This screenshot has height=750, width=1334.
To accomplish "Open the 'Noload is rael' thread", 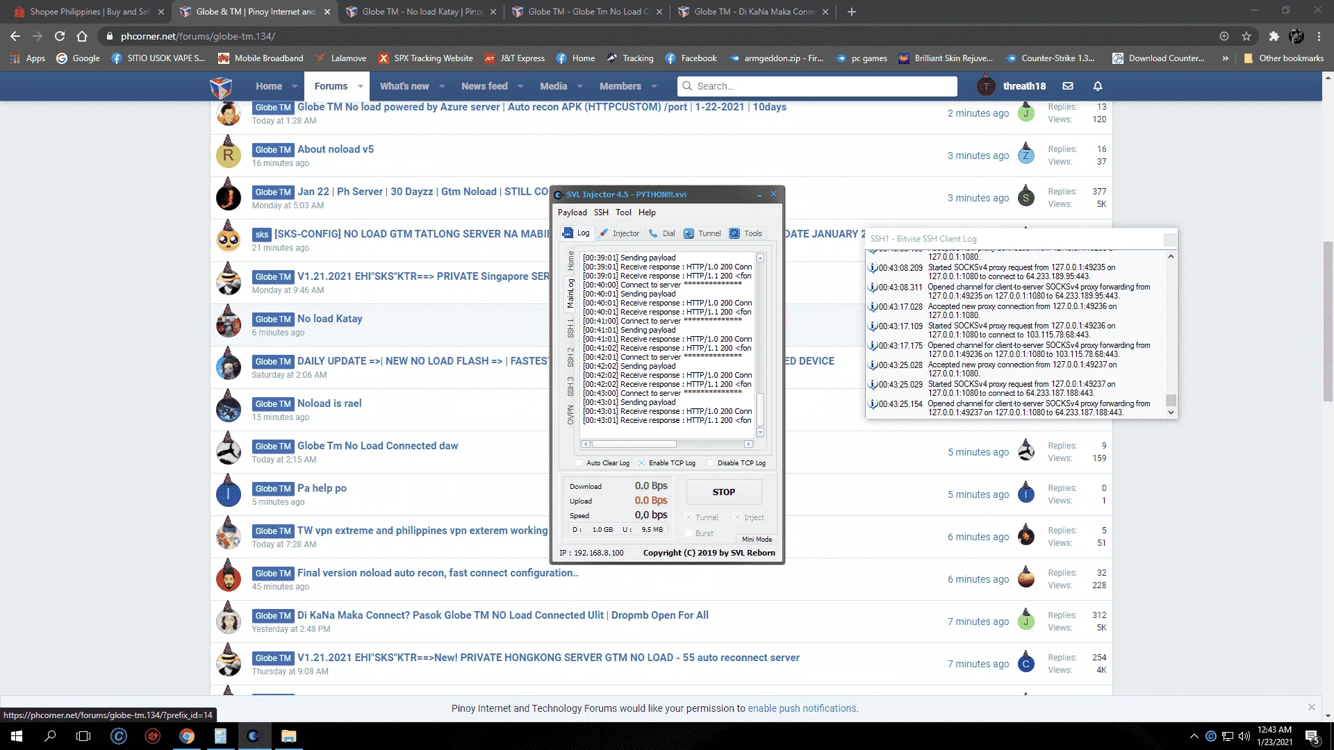I will click(x=329, y=403).
